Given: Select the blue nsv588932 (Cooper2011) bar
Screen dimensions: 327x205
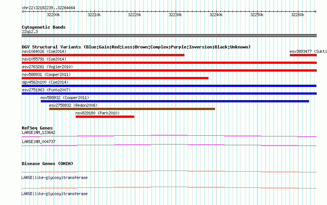Looking at the screenshot, I should point(175,101).
